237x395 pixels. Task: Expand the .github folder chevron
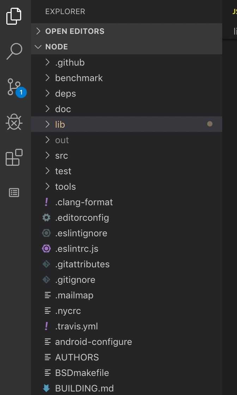tap(48, 62)
